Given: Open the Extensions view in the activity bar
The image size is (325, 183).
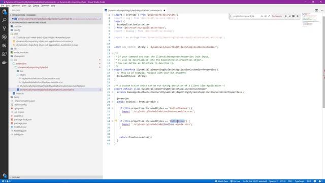Looking at the screenshot, I should point(4,45).
